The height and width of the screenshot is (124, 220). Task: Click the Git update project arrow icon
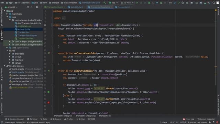[x=175, y=3]
